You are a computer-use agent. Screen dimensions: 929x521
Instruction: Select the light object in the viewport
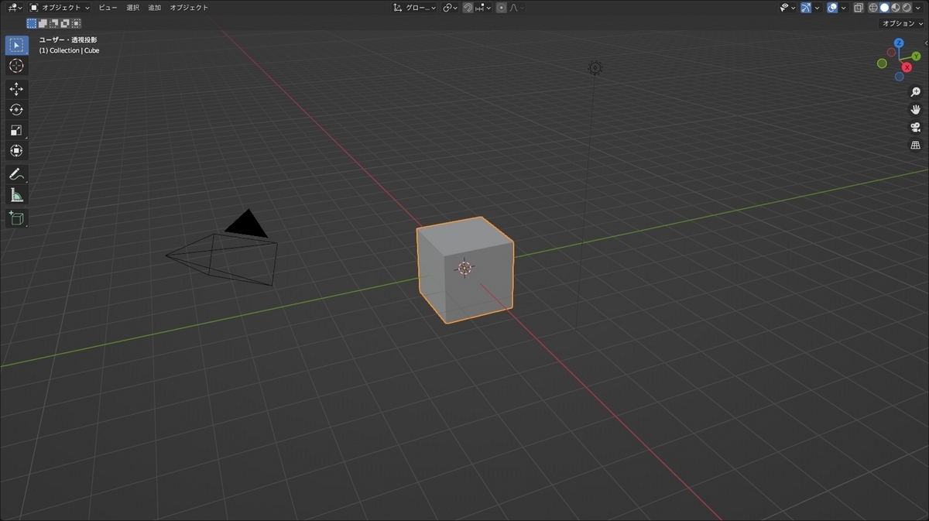click(595, 68)
